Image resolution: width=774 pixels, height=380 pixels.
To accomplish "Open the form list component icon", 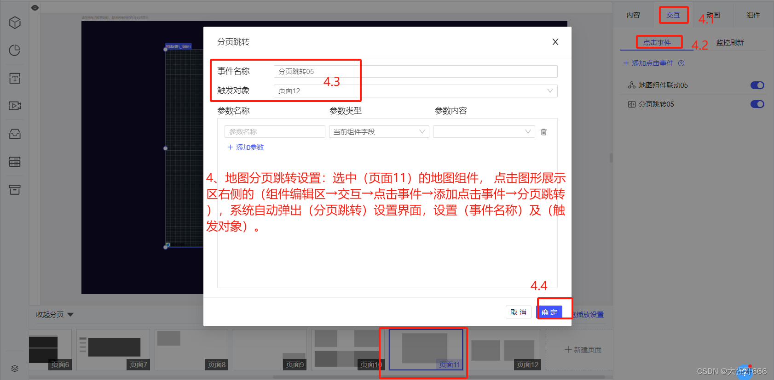I will tap(15, 162).
